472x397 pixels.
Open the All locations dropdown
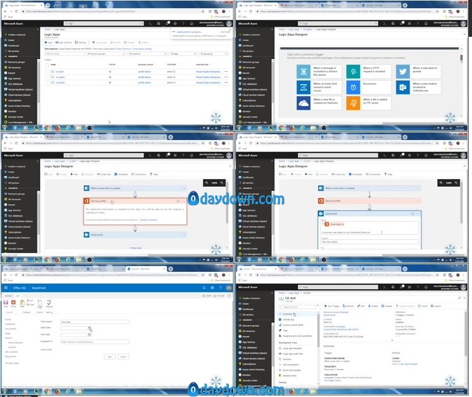click(x=147, y=54)
